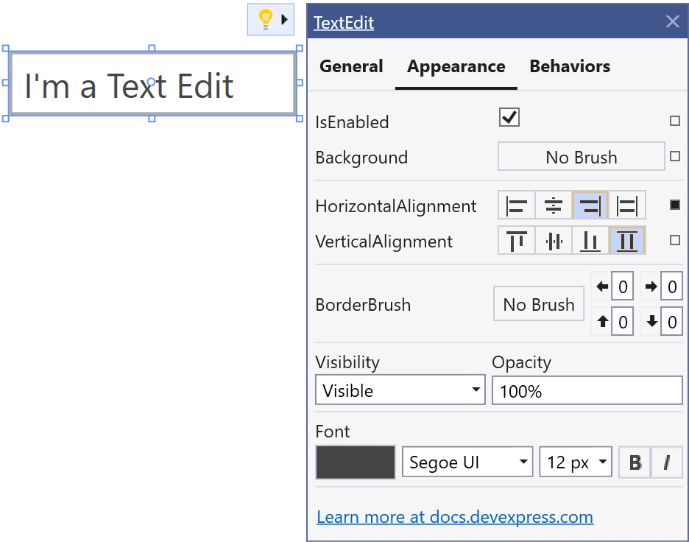
Task: Set vertical alignment to Center
Action: [554, 241]
